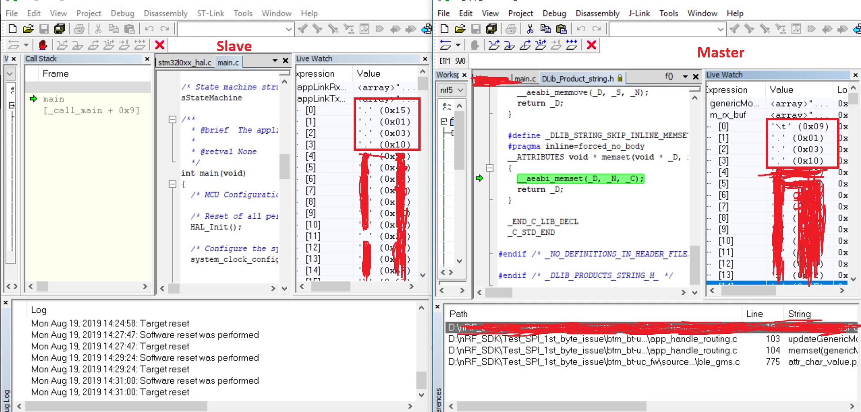Select the ETM trace button
The width and height of the screenshot is (861, 412).
(x=444, y=61)
